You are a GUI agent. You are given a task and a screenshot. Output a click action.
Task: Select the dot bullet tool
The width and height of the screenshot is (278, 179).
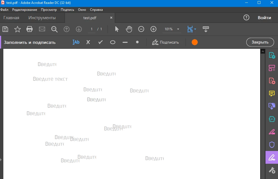(137, 42)
